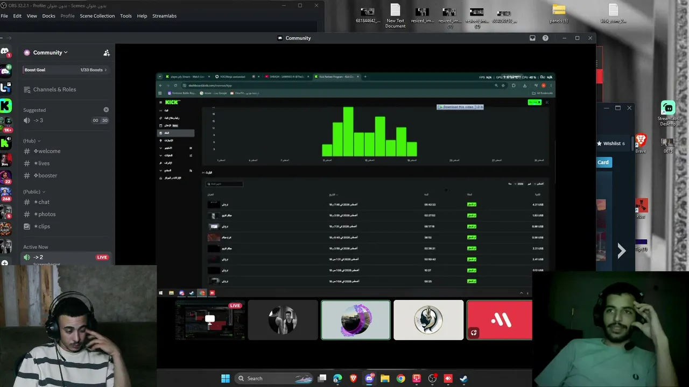Viewport: 689px width, 387px height.
Task: Click the next arrow in Steam window
Action: coord(622,250)
